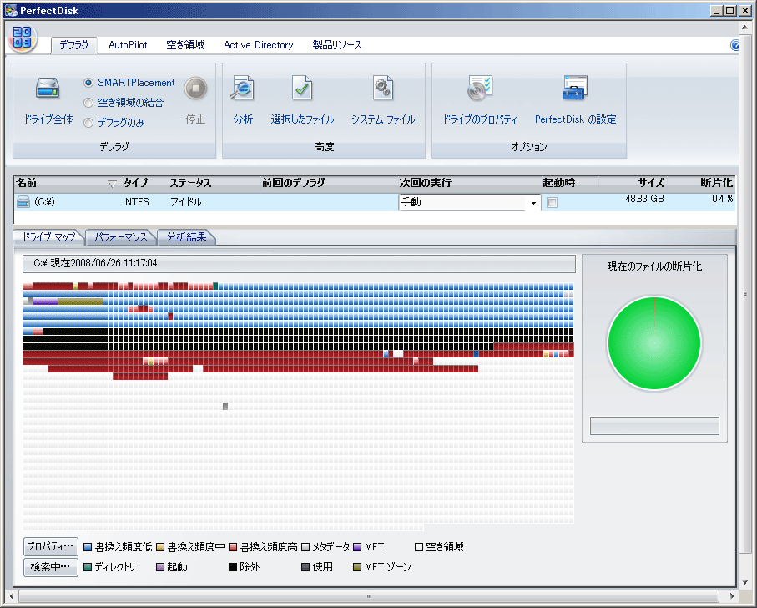Image resolution: width=757 pixels, height=608 pixels.
Task: Open Drive Properties (ドライブのプロパティ) icon
Action: [x=480, y=88]
